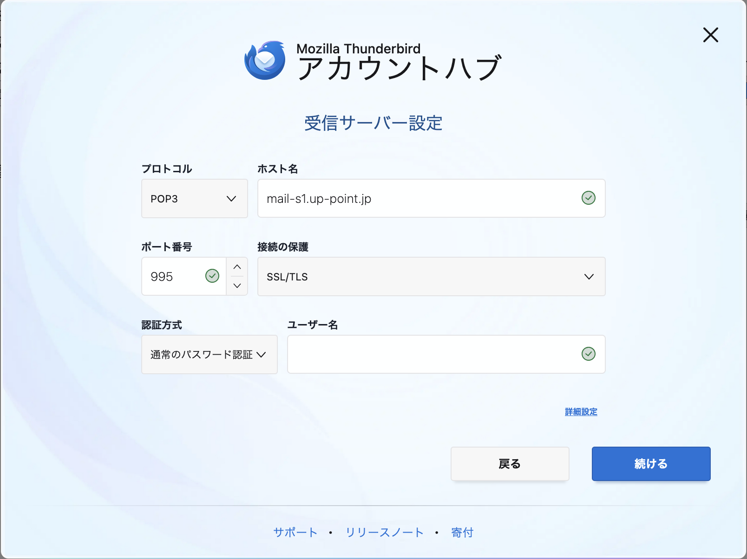Click the ポート番号 label

point(167,247)
